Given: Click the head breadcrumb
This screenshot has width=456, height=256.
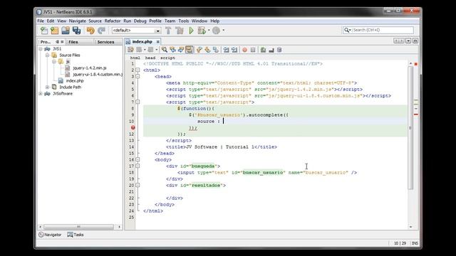Looking at the screenshot, I should (x=150, y=58).
